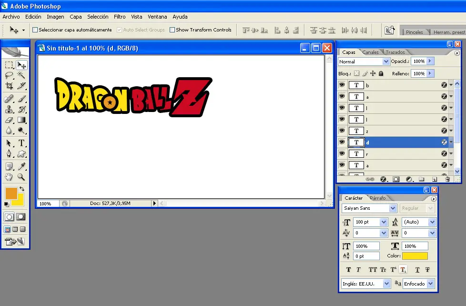The width and height of the screenshot is (466, 306).
Task: Swap foreground and background colors
Action: 22,189
